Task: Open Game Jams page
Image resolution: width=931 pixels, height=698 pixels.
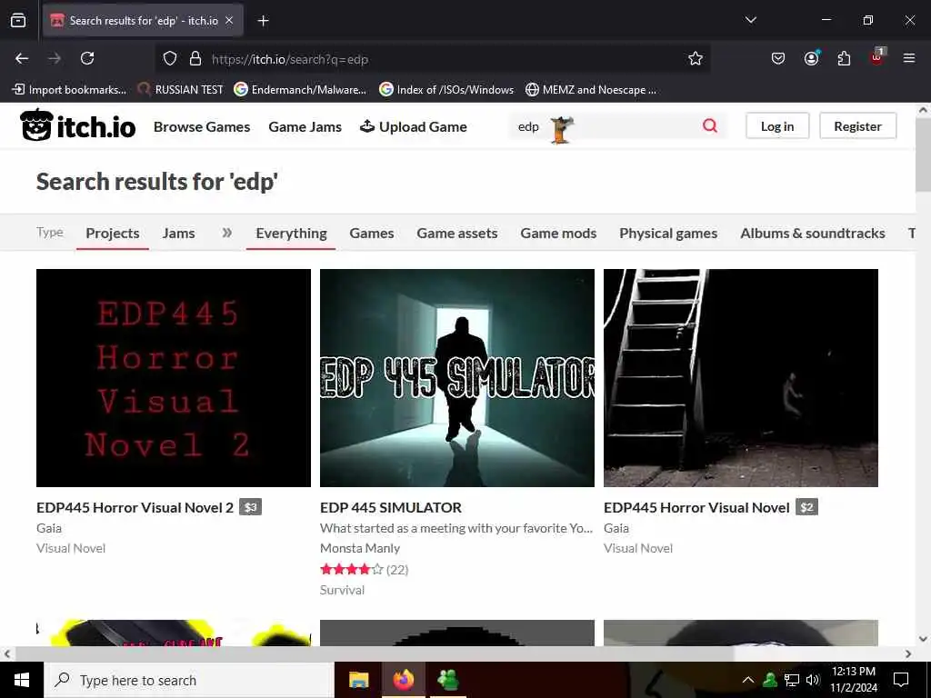Action: [305, 126]
